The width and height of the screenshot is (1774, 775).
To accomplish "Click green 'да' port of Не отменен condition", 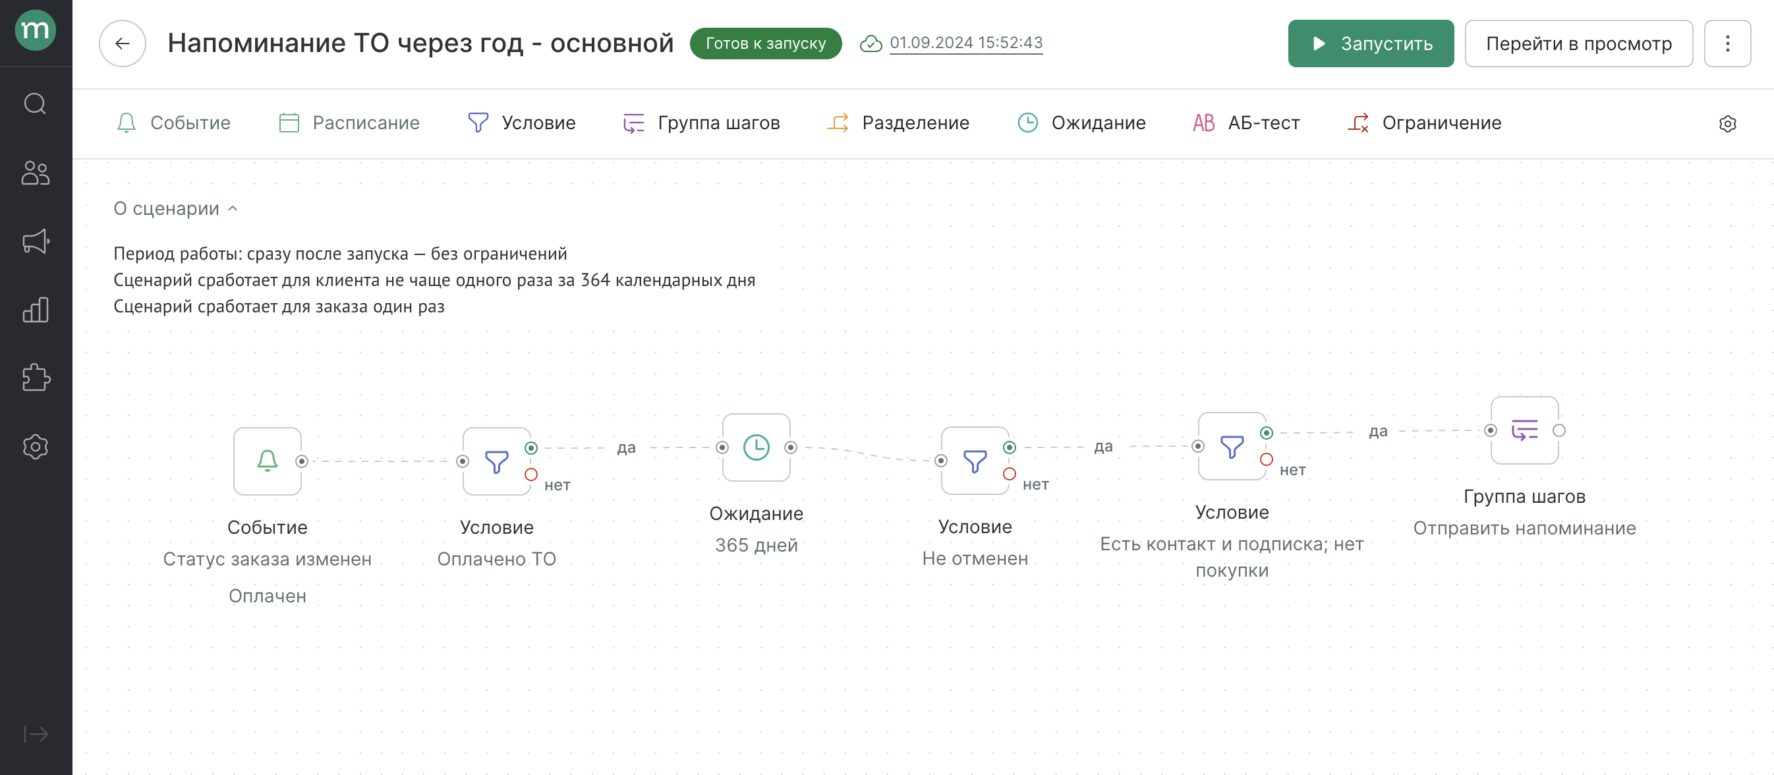I will point(1009,447).
